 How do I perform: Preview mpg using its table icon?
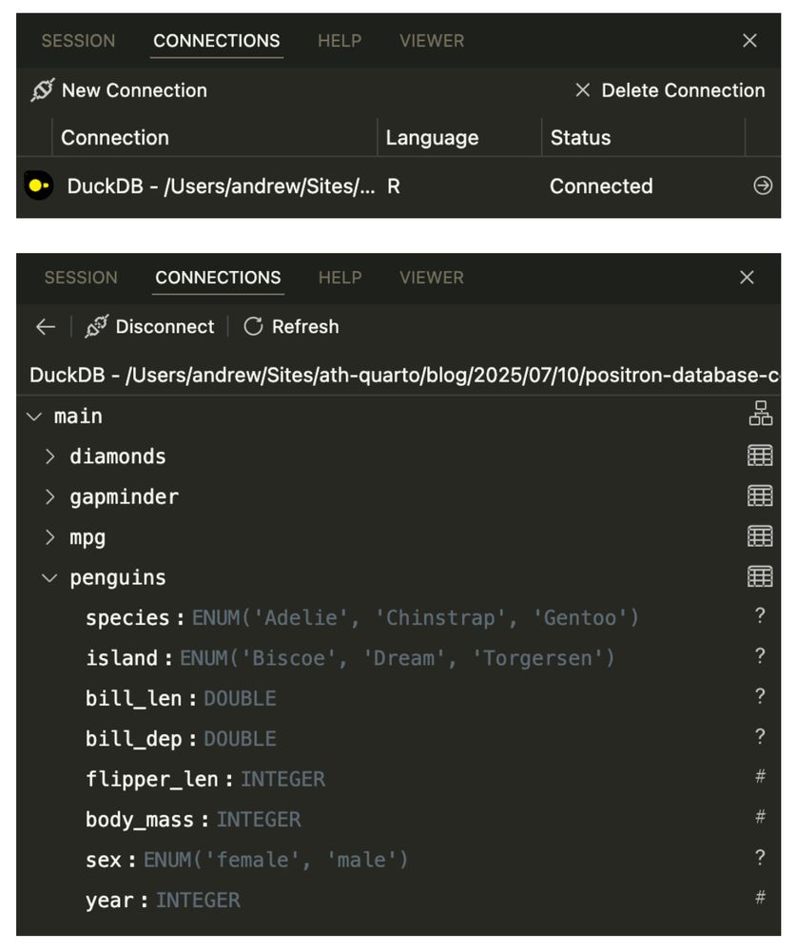(760, 536)
